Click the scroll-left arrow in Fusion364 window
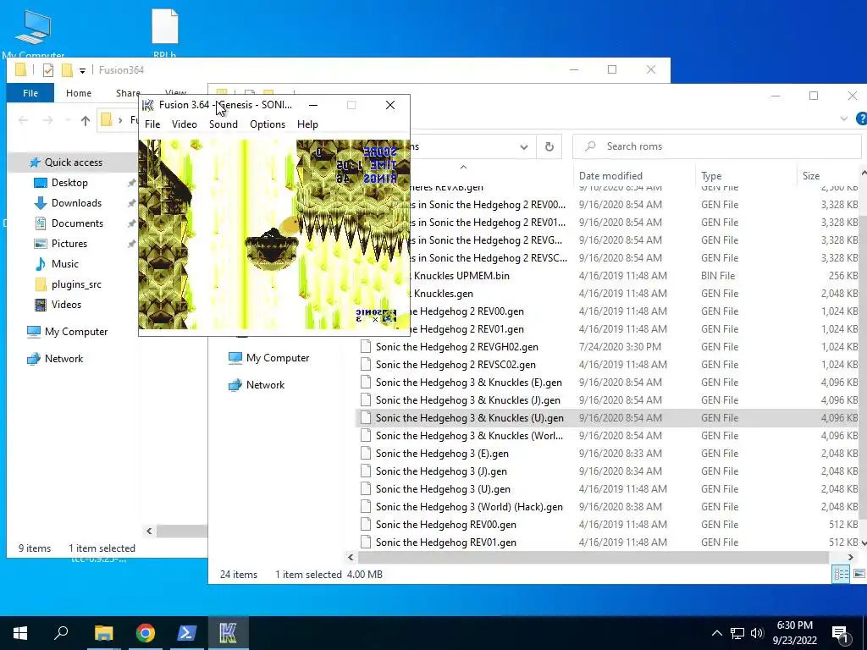867x650 pixels. (149, 532)
